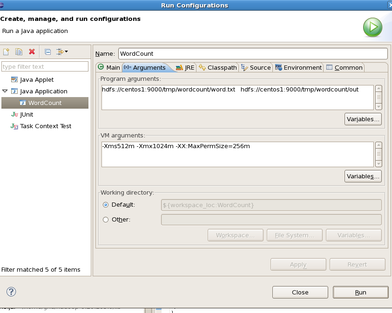The image size is (392, 313).
Task: Click the Revert button
Action: click(357, 264)
